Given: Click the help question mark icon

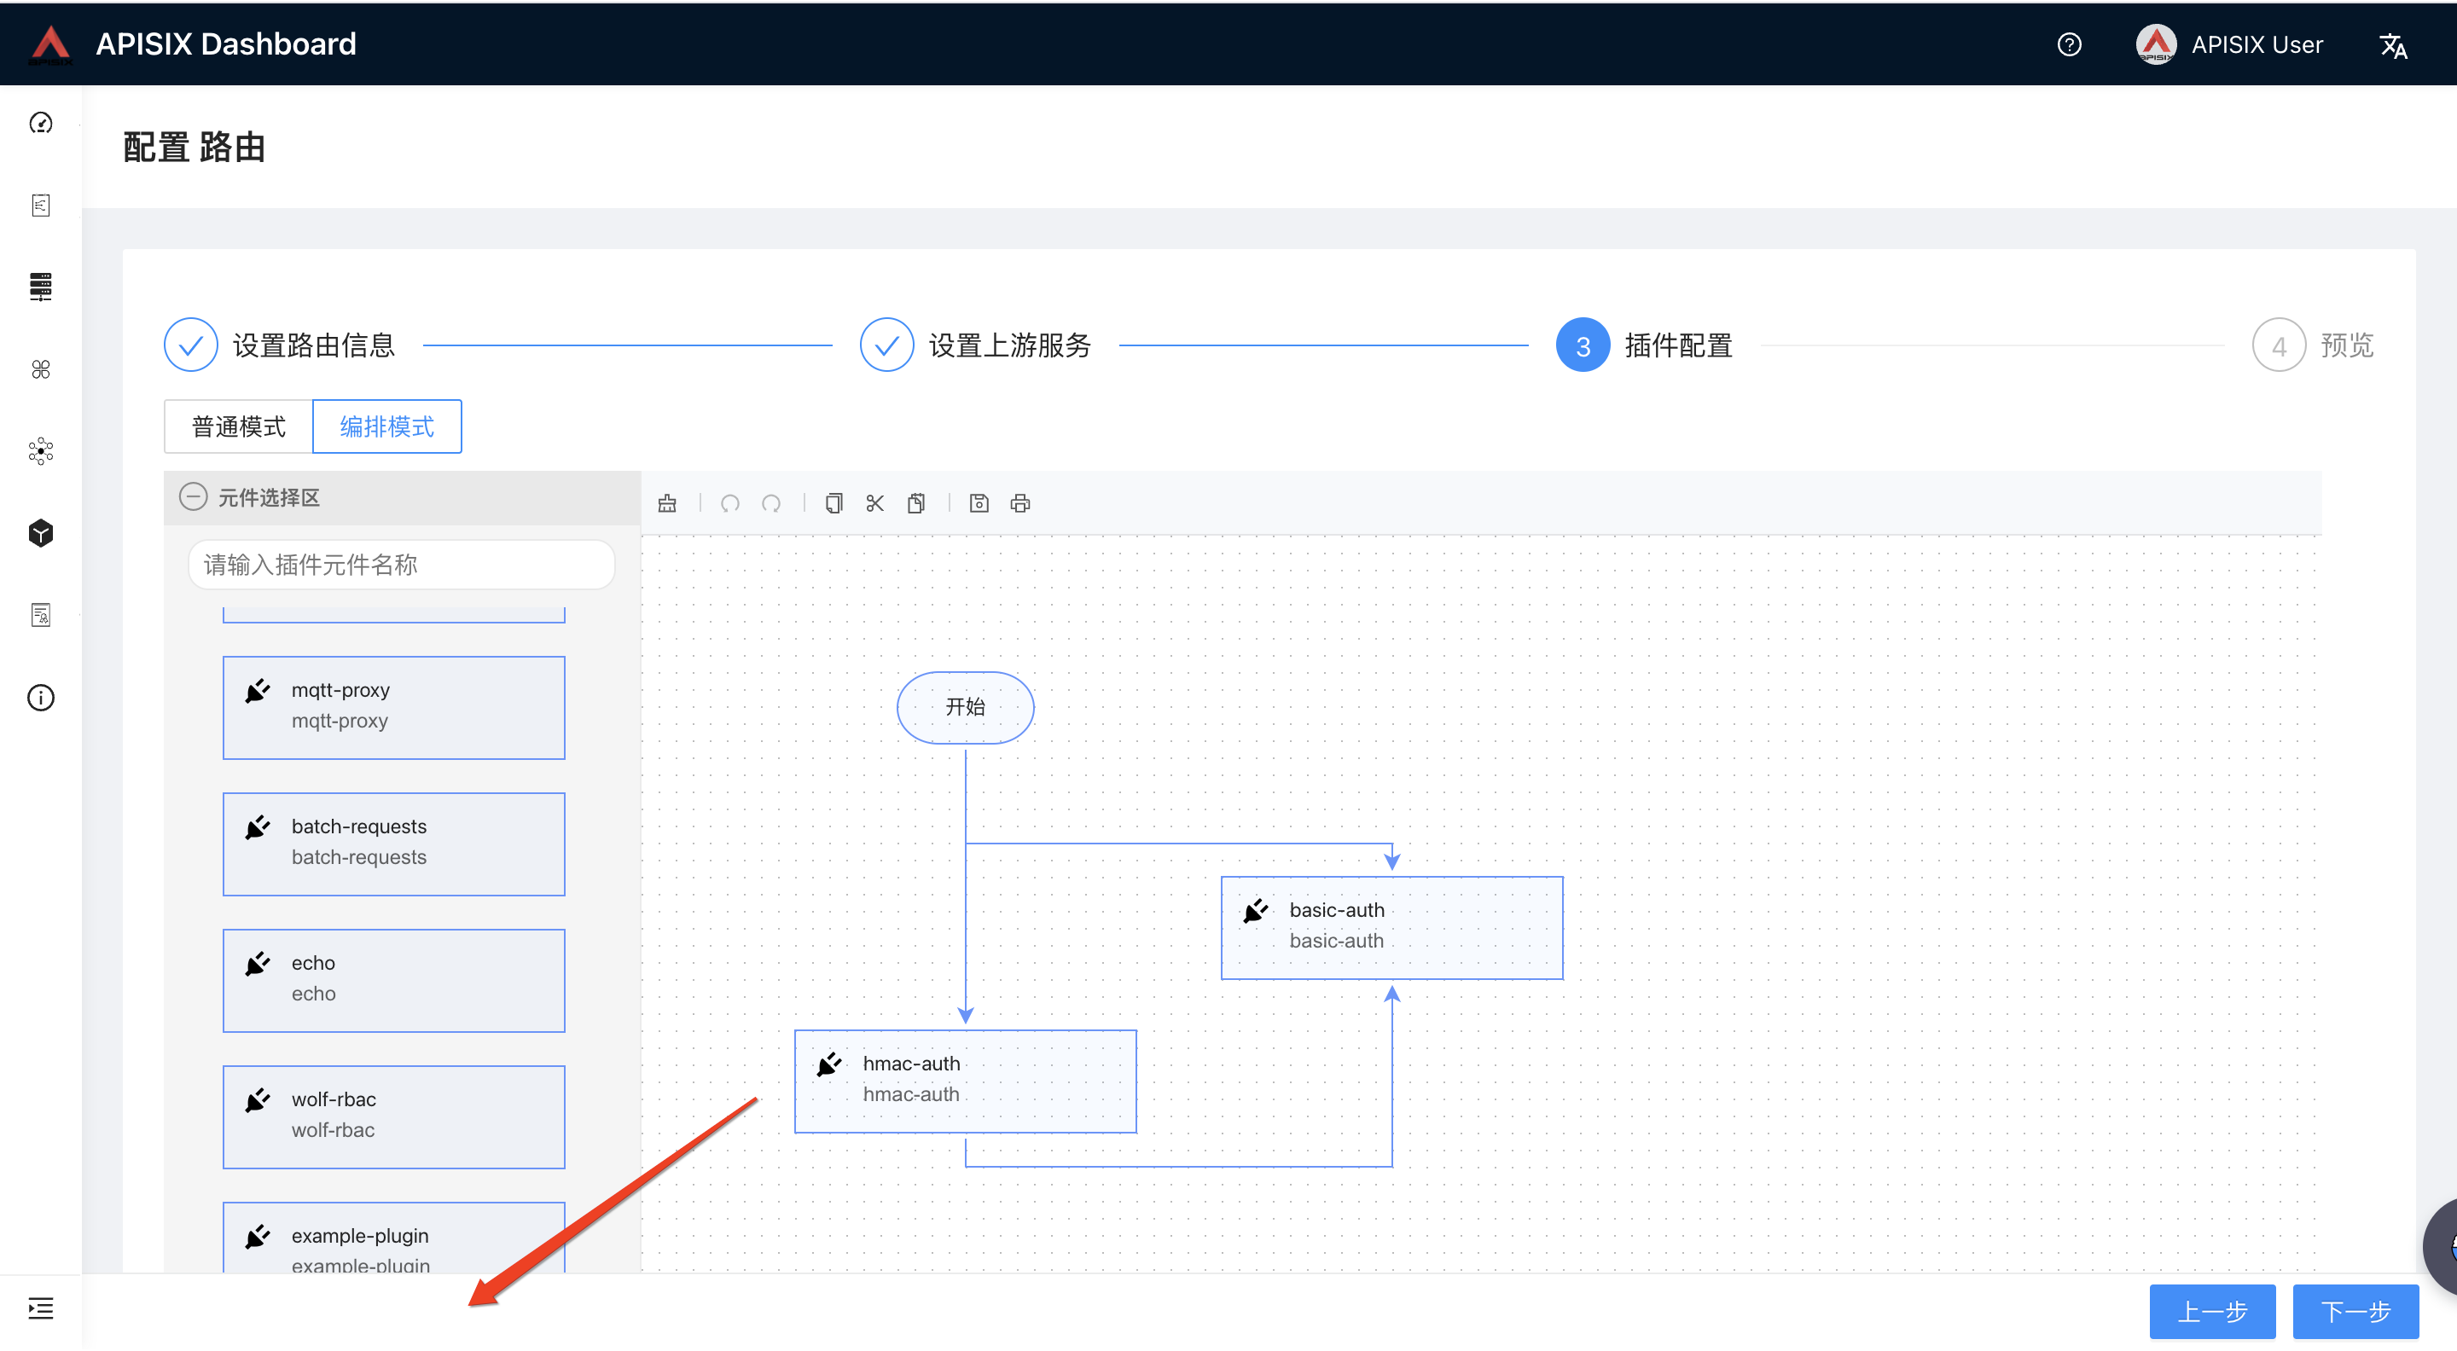Looking at the screenshot, I should 2069,45.
